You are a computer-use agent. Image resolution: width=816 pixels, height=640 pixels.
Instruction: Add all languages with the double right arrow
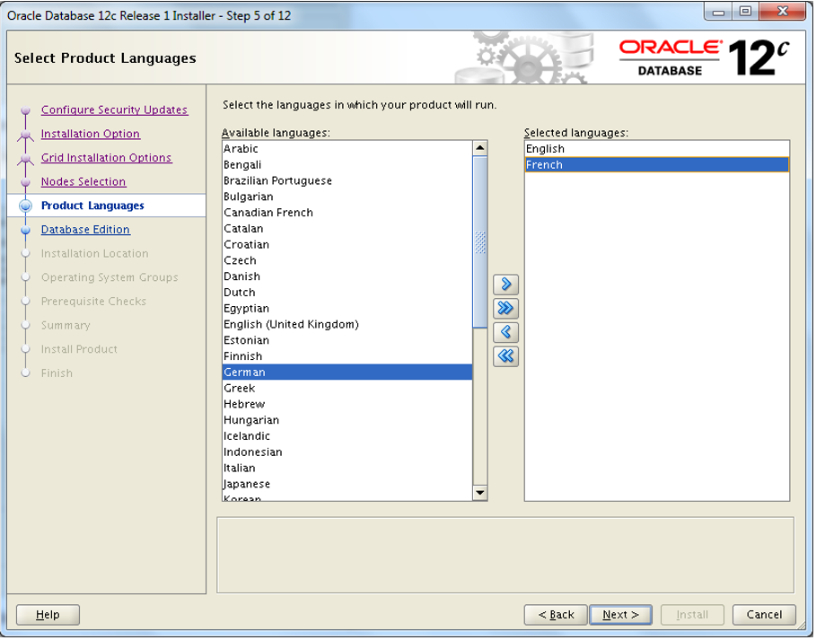[505, 309]
